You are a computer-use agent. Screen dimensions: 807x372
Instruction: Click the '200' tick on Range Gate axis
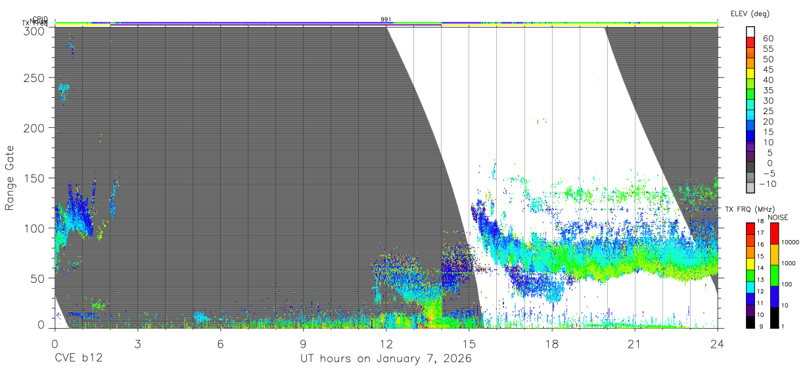pos(35,128)
